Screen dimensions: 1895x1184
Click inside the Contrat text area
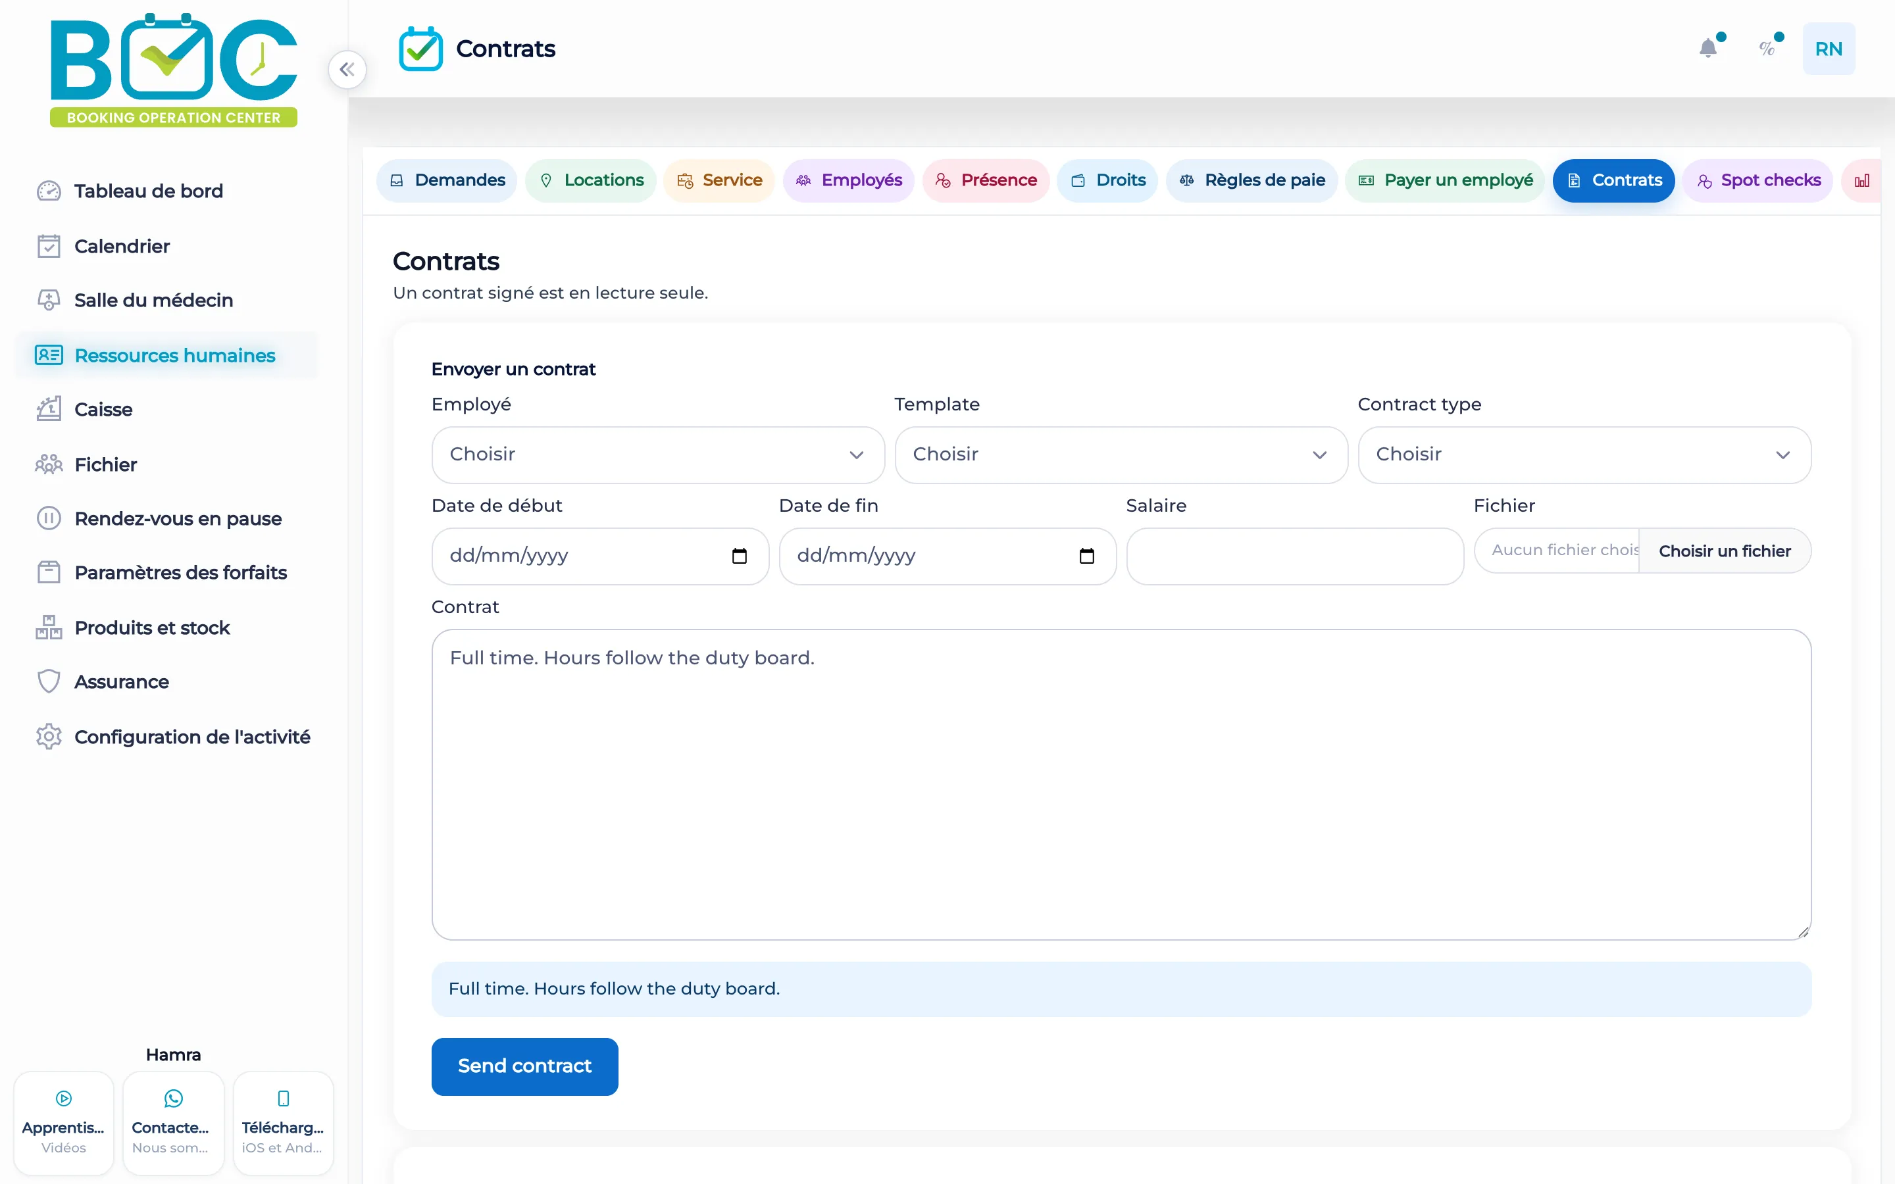tap(1121, 784)
